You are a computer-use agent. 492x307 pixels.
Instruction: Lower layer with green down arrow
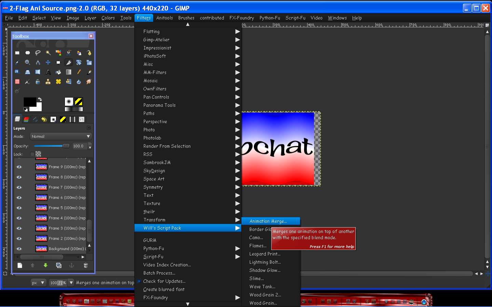coord(45,265)
